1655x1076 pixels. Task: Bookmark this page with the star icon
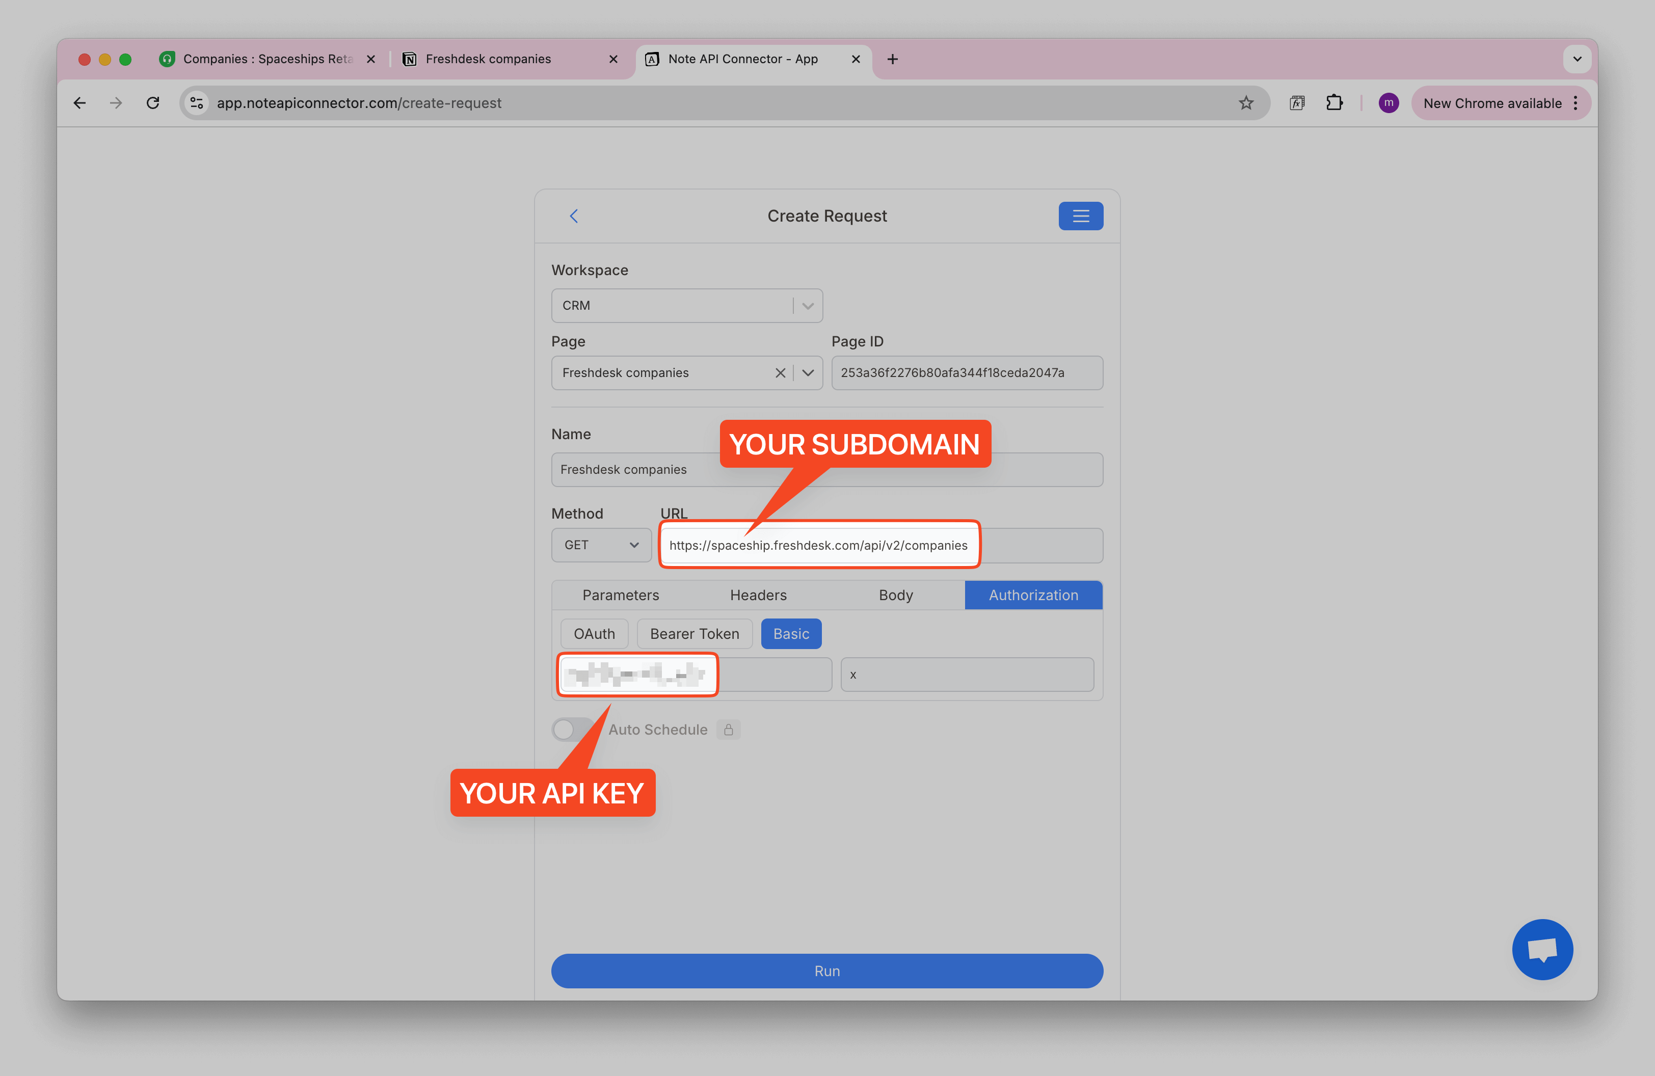[x=1245, y=103]
